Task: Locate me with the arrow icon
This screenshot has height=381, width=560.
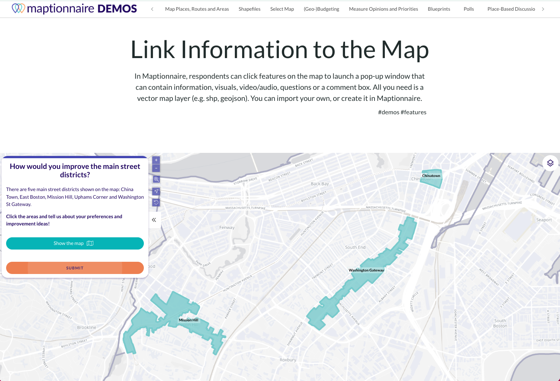Action: point(156,191)
